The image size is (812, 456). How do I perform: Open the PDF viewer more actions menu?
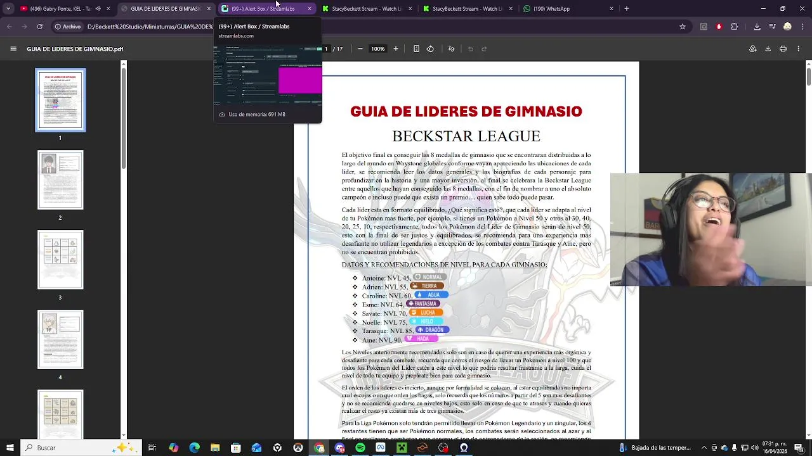pos(798,49)
